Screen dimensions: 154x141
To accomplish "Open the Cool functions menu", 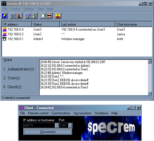I will [61, 113].
